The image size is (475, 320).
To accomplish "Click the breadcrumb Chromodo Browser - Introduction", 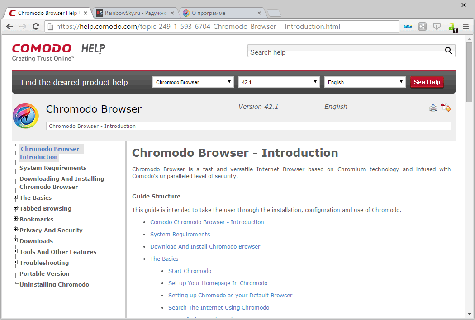I will coord(92,126).
